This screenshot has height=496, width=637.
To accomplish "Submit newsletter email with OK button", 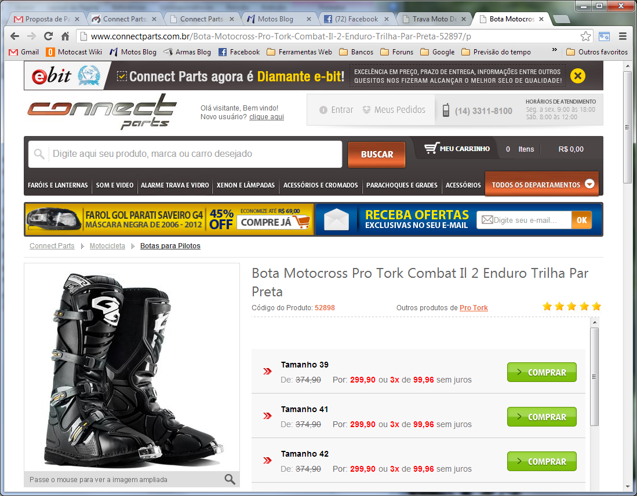I will click(581, 220).
